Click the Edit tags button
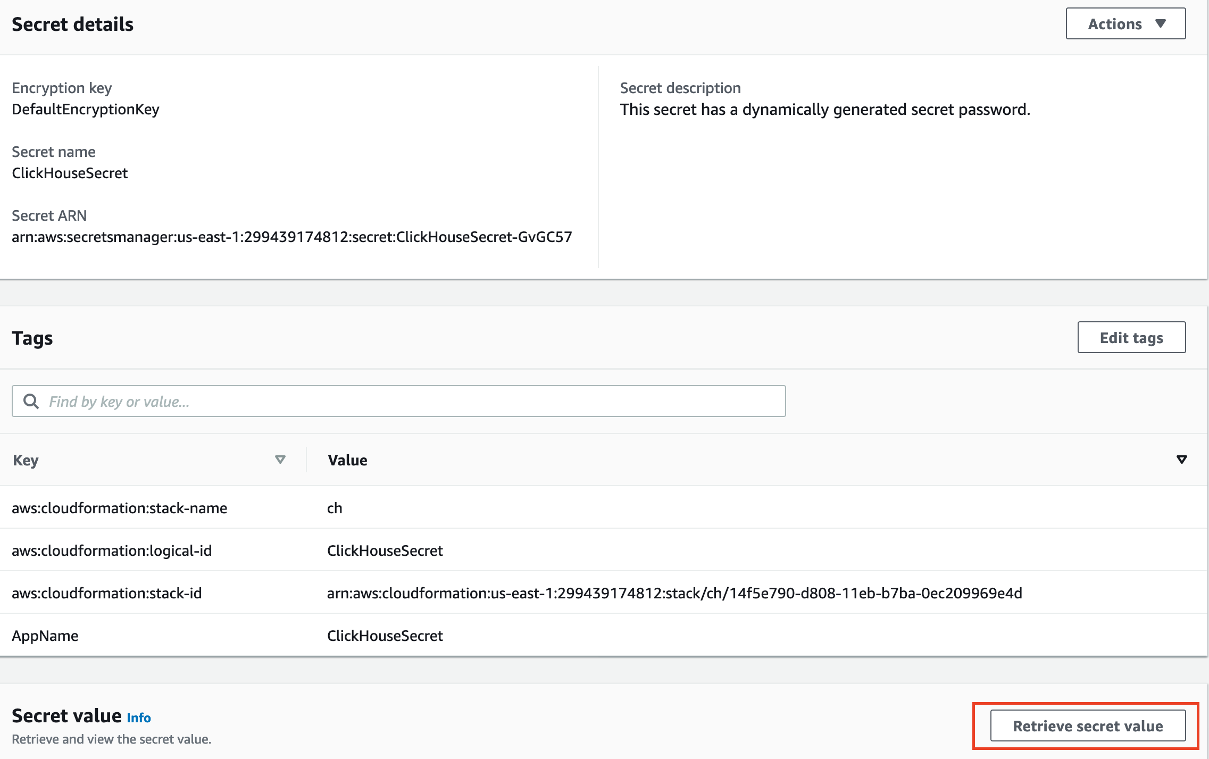 (1131, 338)
